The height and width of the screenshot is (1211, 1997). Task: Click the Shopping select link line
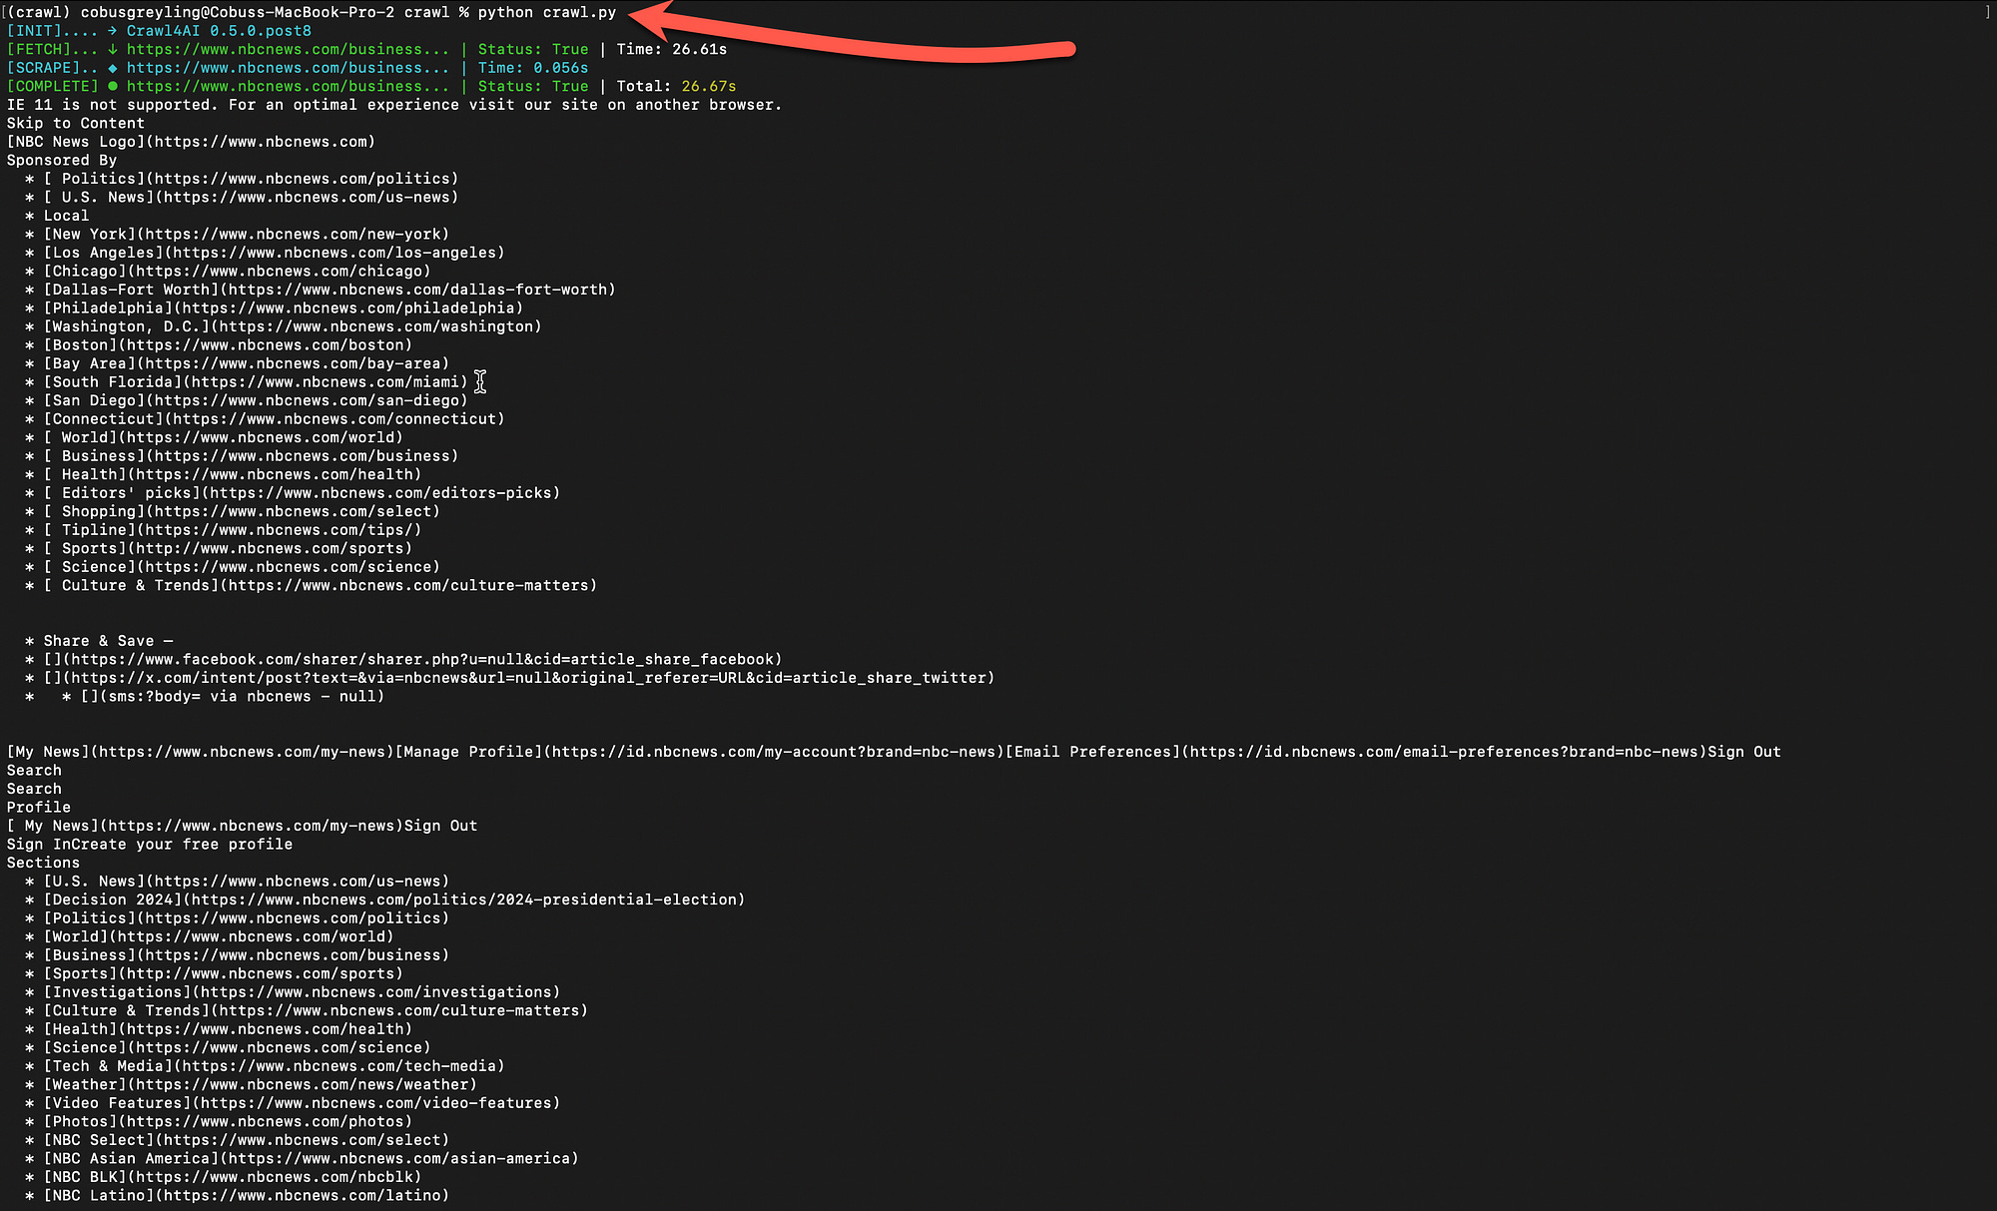[x=242, y=511]
